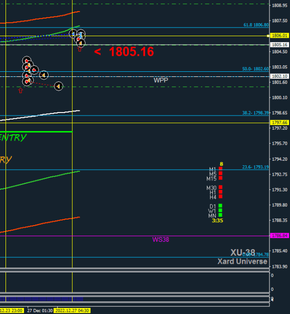Click the red up arrow below the 1805.16 line
This screenshot has height=314, width=290.
[x=80, y=49]
